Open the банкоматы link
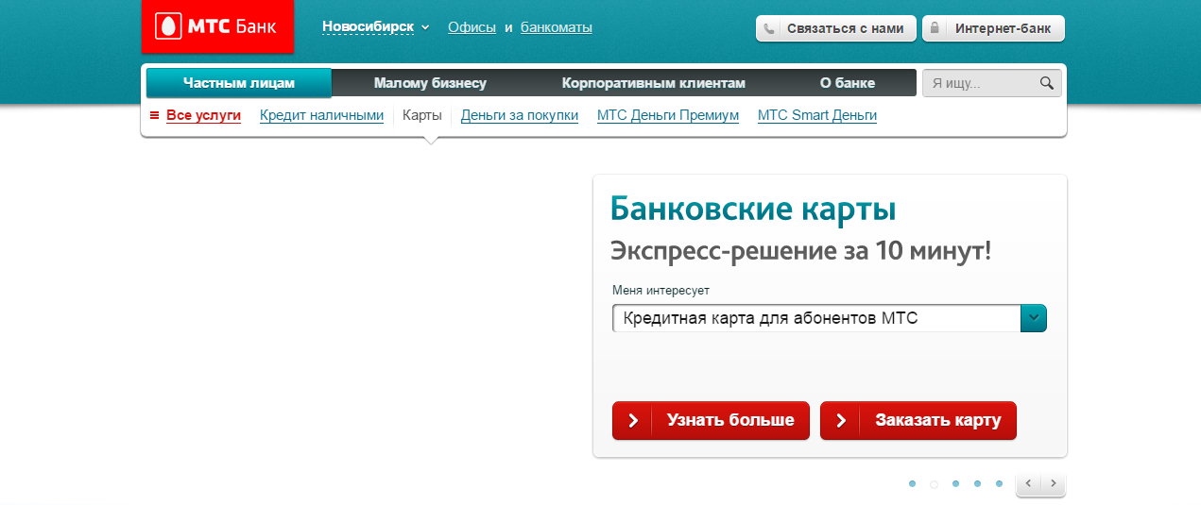The image size is (1201, 505). point(557,27)
